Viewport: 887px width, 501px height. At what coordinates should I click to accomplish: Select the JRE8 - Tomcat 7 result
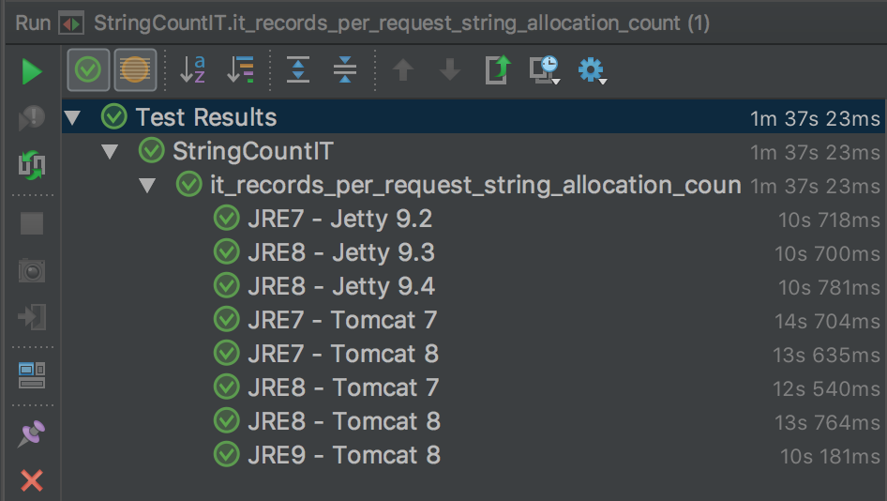click(x=343, y=387)
